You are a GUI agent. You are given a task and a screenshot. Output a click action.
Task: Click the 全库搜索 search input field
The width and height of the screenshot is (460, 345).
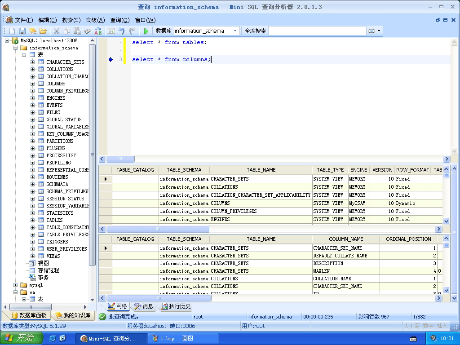(x=317, y=31)
